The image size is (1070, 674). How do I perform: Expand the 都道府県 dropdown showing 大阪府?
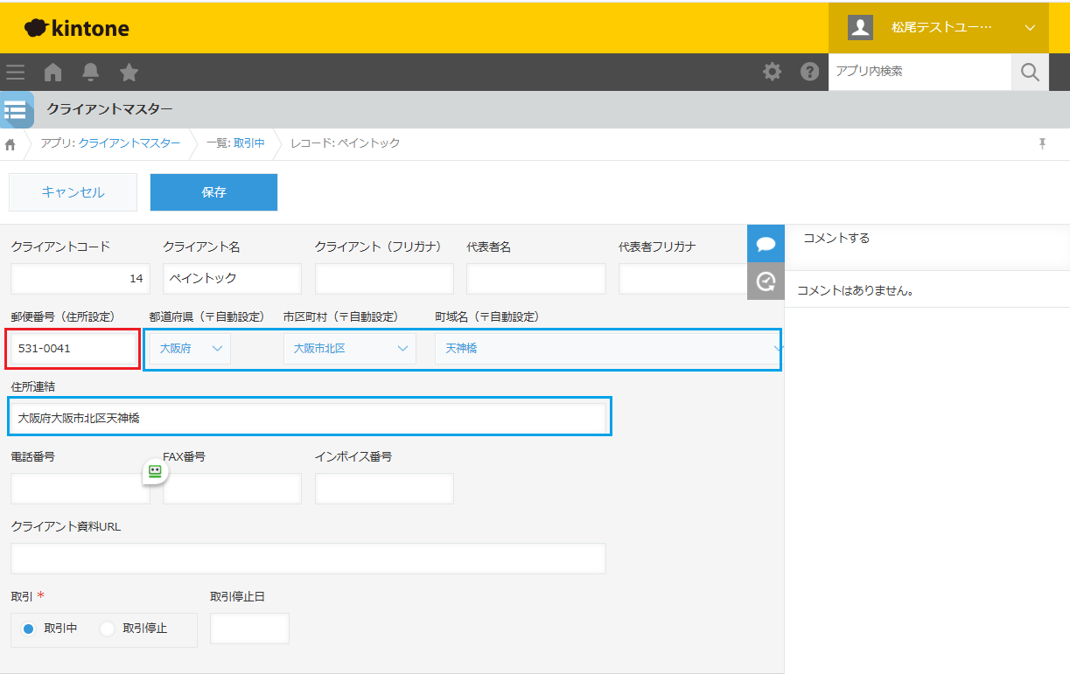pyautogui.click(x=190, y=349)
